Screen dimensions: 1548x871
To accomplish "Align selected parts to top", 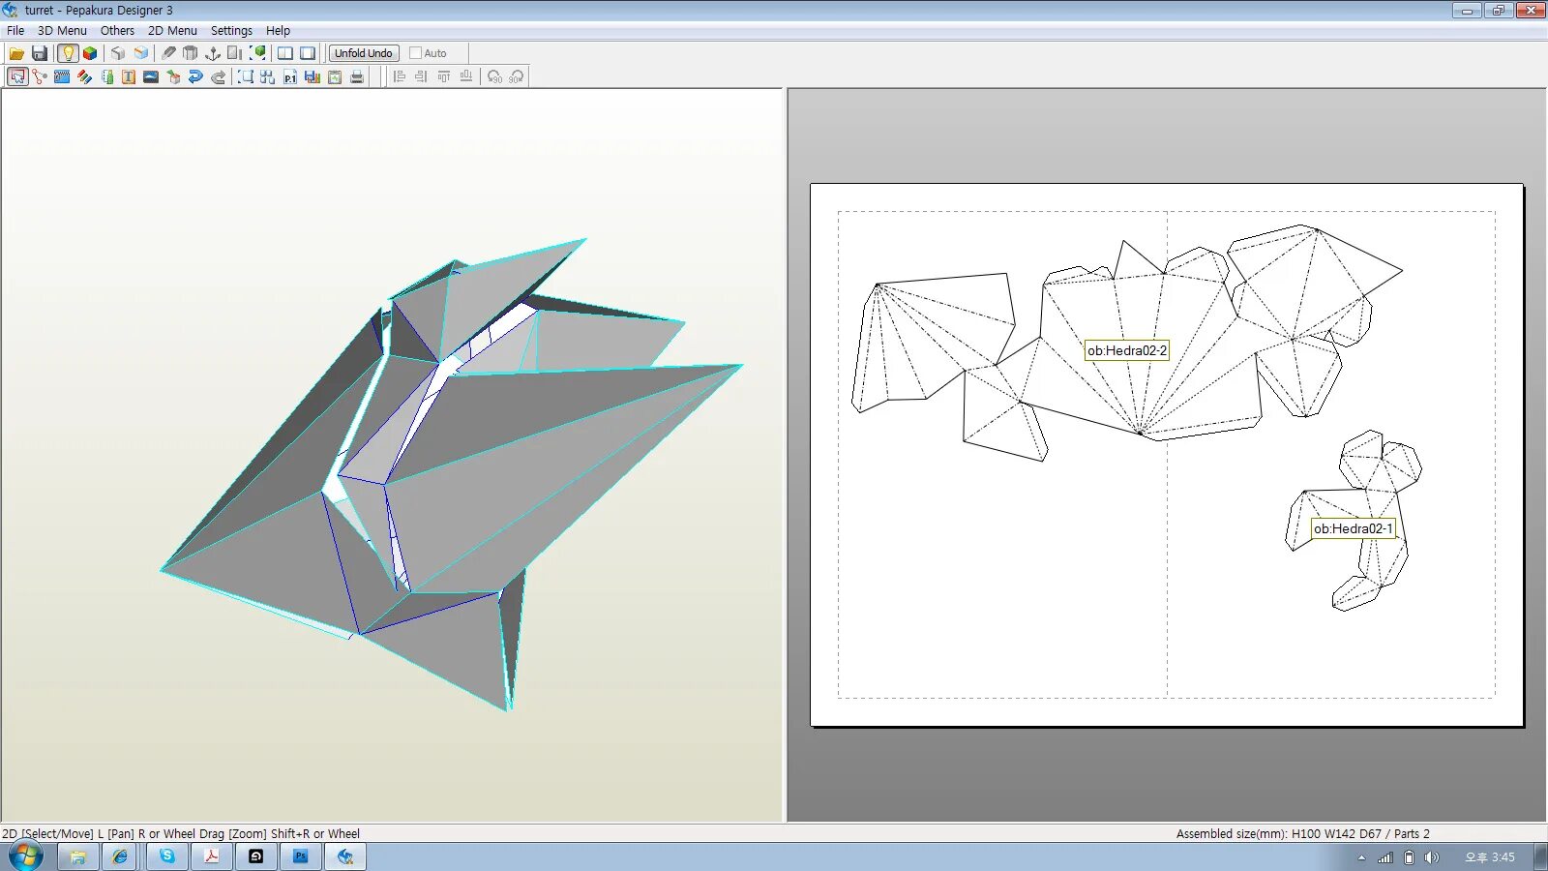I will pos(444,76).
